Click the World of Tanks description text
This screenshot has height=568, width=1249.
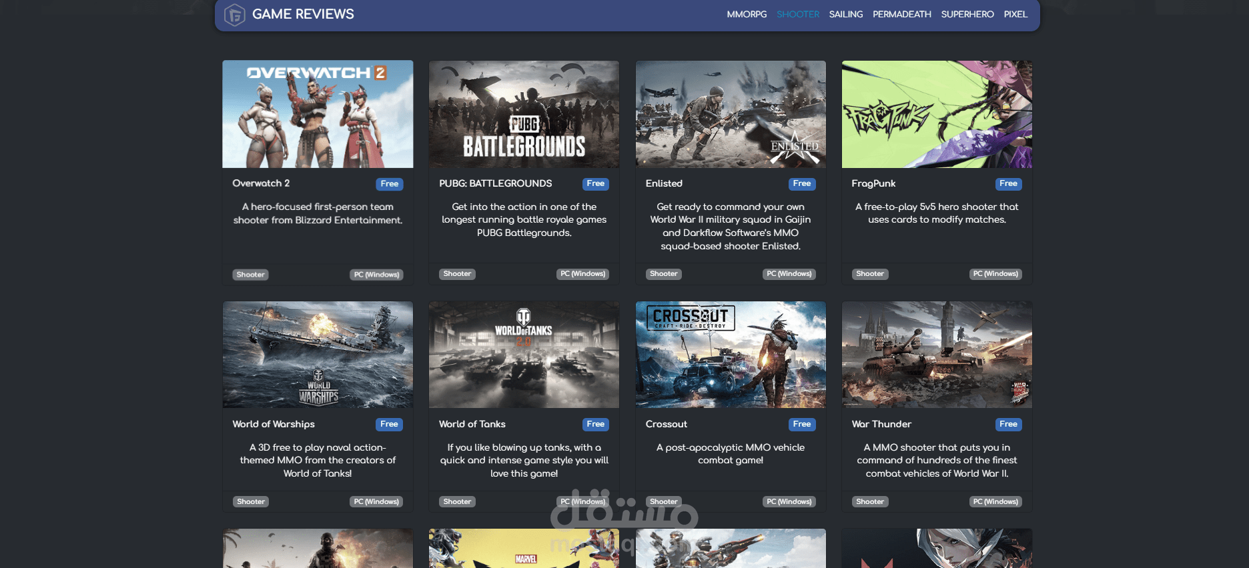(524, 461)
